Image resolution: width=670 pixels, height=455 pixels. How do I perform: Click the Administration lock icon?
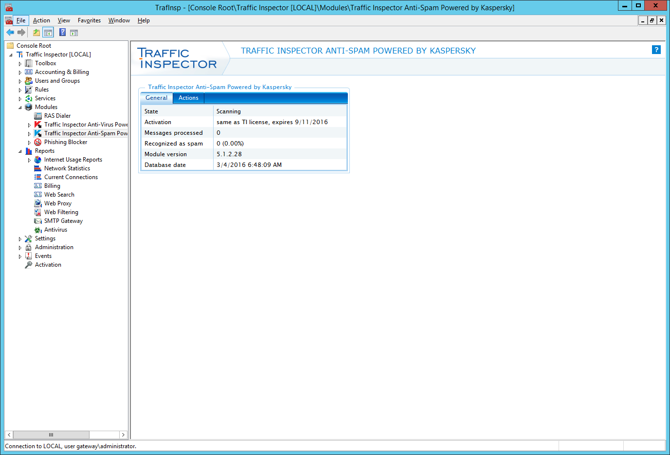29,247
